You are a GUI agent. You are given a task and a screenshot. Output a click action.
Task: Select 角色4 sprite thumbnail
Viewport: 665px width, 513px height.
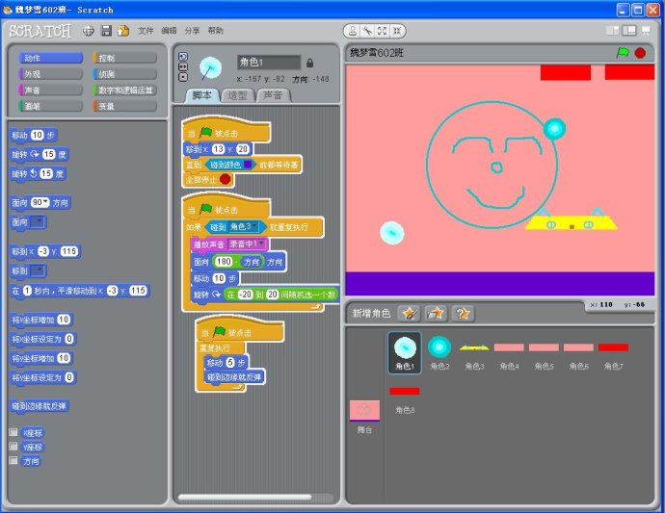click(x=509, y=351)
